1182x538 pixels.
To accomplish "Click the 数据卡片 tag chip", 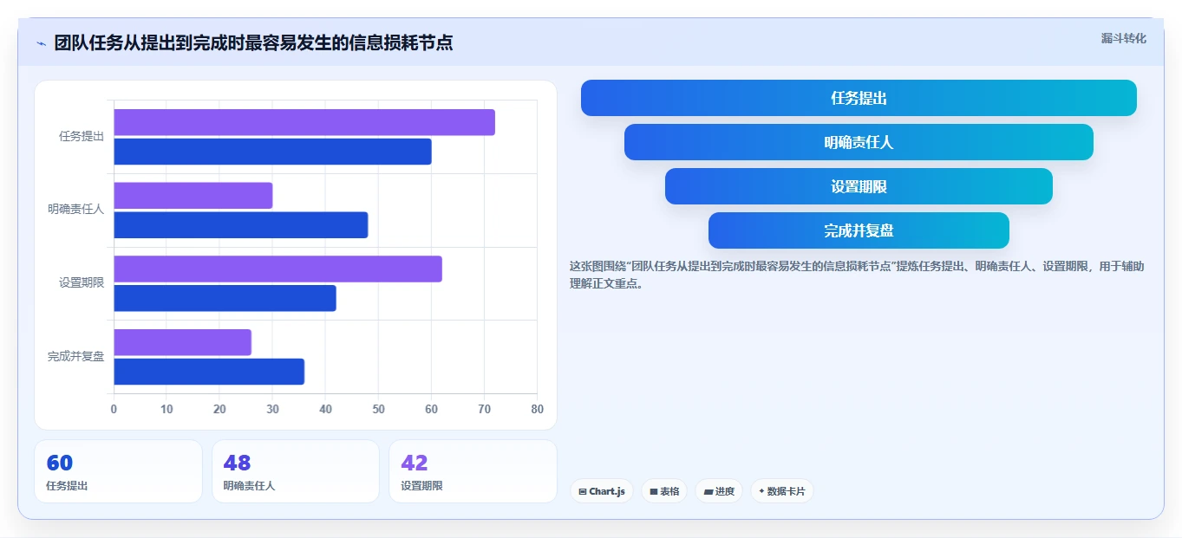I will point(782,491).
